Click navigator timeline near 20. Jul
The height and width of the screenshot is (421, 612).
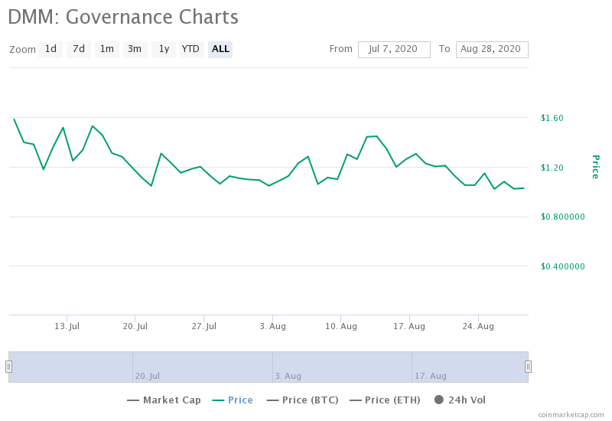pyautogui.click(x=147, y=376)
